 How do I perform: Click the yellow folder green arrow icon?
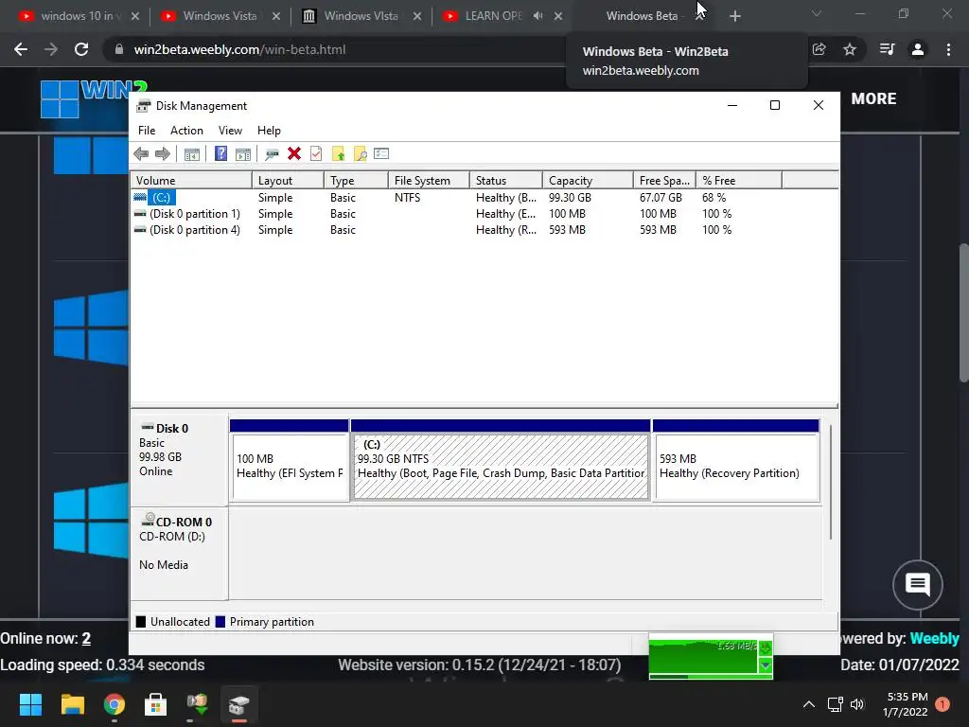338,154
